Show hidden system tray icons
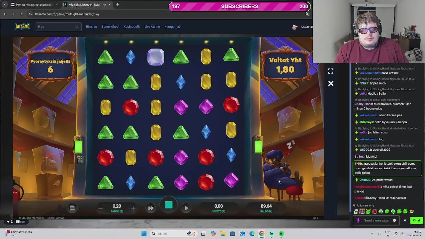The width and height of the screenshot is (425, 239). (x=372, y=234)
